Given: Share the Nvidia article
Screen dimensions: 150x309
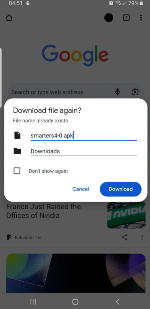Looking at the screenshot, I should [x=124, y=237].
